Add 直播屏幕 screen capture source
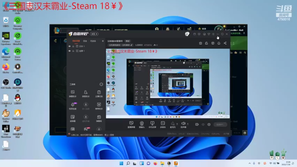The image size is (297, 167). (x=131, y=125)
